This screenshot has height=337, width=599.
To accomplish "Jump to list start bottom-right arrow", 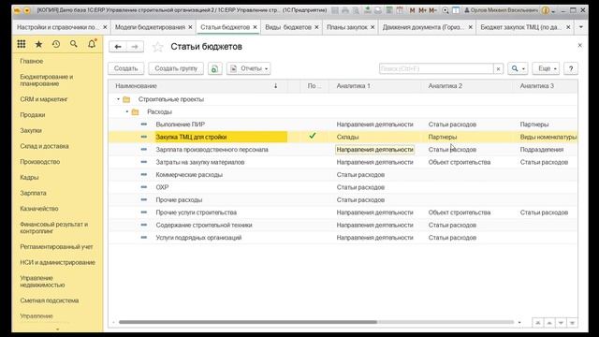I will pyautogui.click(x=537, y=323).
